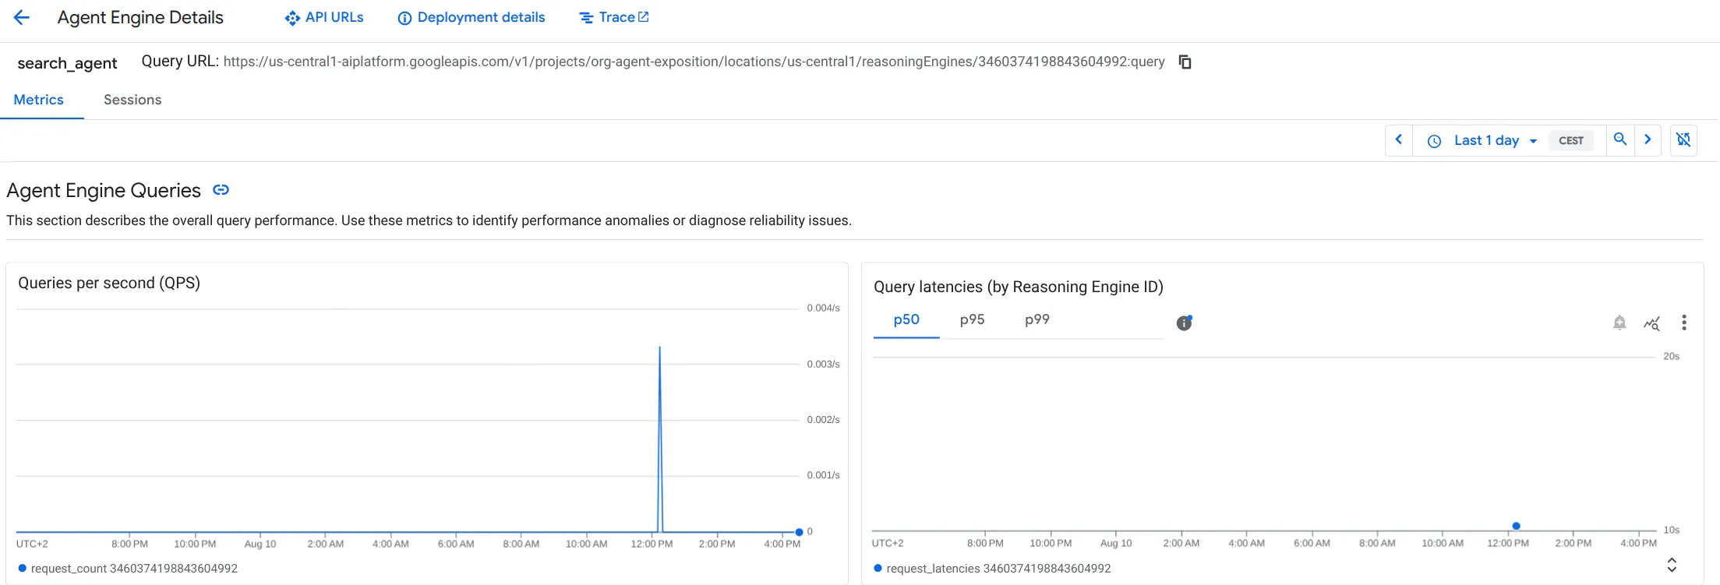This screenshot has width=1720, height=585.
Task: Switch to the Metrics tab
Action: coord(39,100)
